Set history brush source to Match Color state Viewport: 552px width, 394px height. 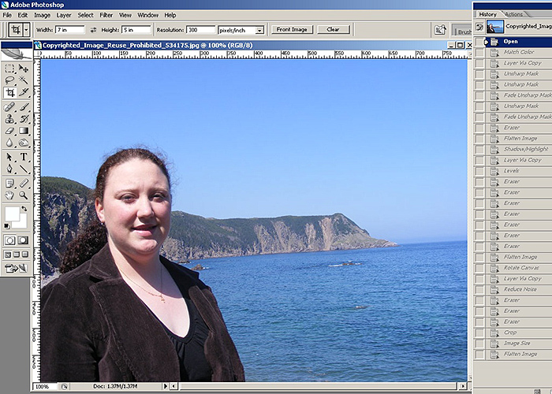coord(479,53)
